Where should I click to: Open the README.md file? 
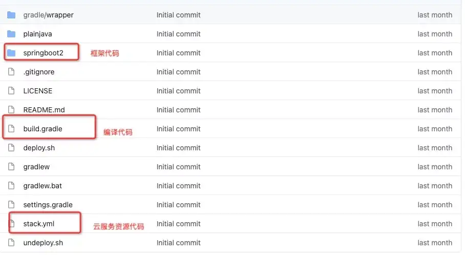(44, 110)
